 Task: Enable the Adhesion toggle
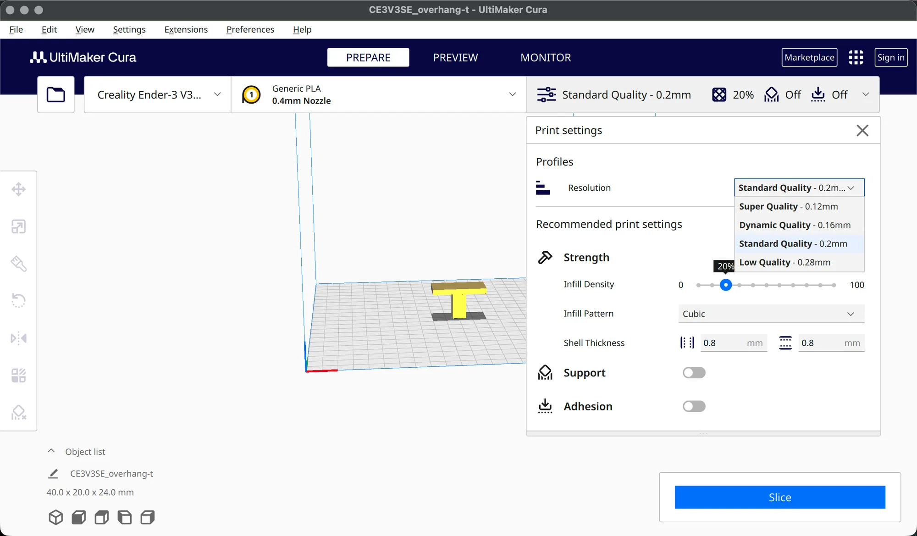(694, 406)
